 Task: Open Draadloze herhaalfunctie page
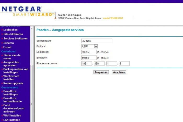(x=13, y=100)
